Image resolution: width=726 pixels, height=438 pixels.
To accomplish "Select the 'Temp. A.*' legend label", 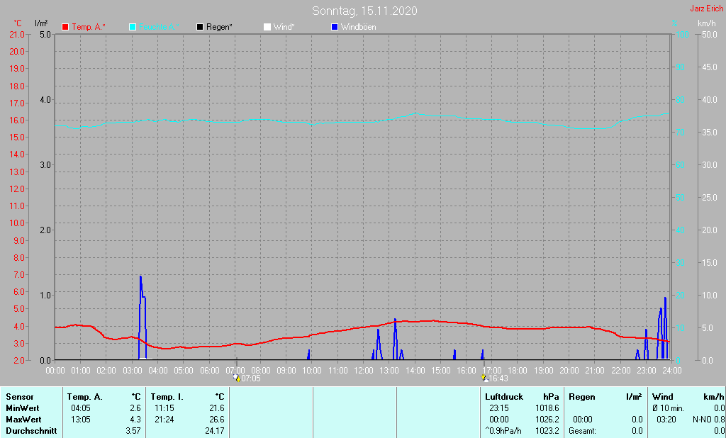I will pos(89,27).
